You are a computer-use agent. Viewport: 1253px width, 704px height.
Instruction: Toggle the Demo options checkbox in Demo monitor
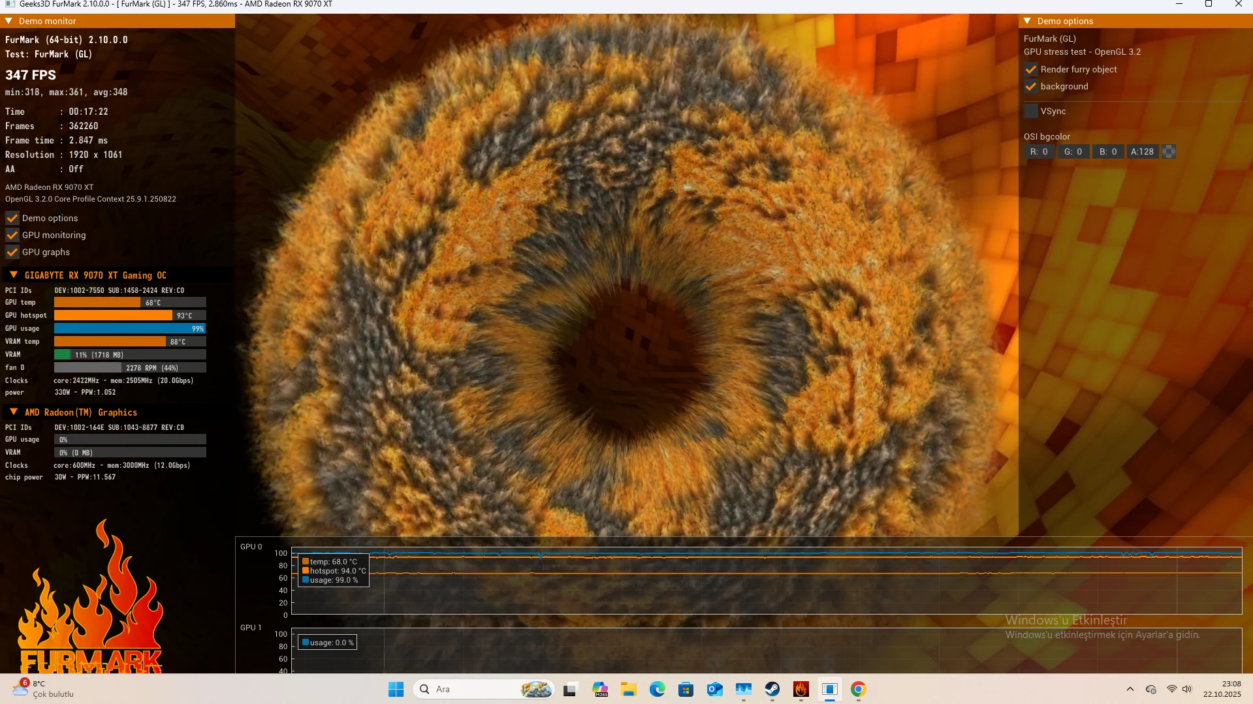(12, 218)
